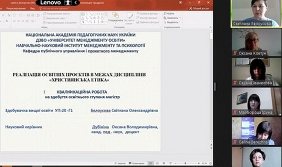Click the collapse arrow on Lenovo overlay bar
The image size is (282, 167).
coord(76,2)
